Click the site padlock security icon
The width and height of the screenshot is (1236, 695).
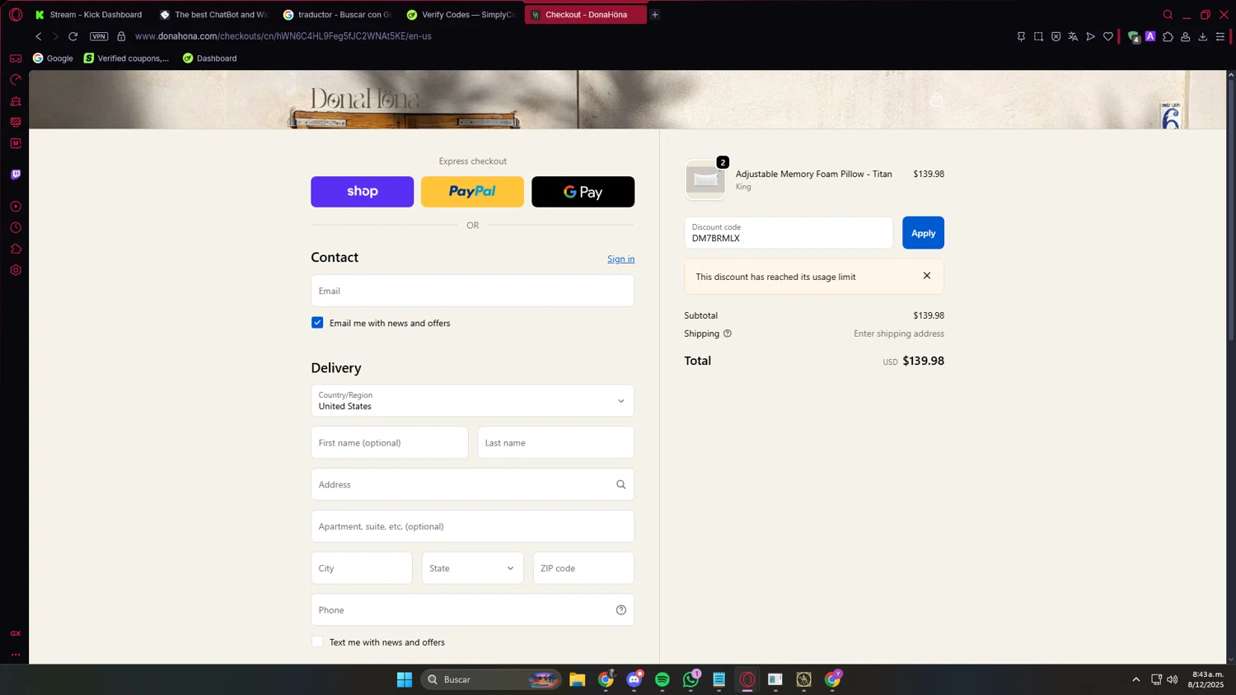(121, 36)
